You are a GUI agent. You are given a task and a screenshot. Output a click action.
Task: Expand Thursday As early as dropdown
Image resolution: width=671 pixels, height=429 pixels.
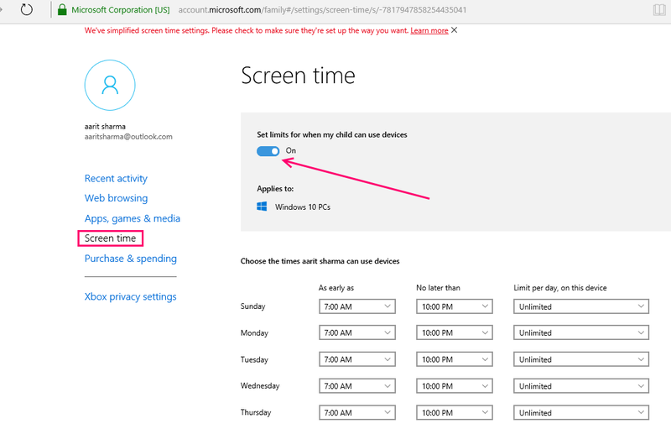coord(357,412)
